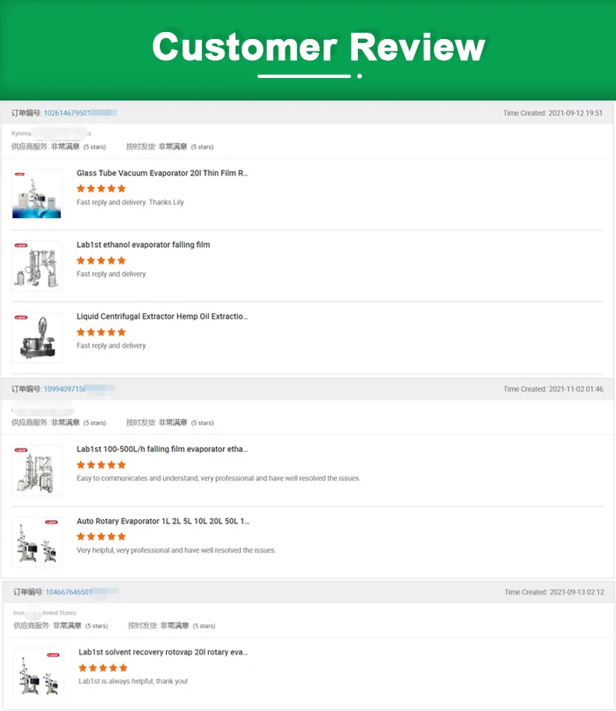Open Lab1st solvent recovery rotovap 20l title
This screenshot has width=616, height=711.
tap(163, 652)
